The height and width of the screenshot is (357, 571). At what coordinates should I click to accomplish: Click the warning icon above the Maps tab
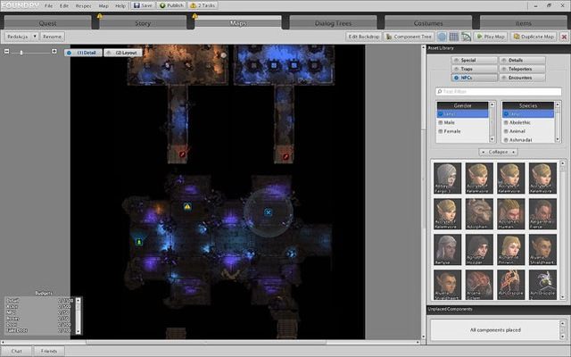[194, 16]
